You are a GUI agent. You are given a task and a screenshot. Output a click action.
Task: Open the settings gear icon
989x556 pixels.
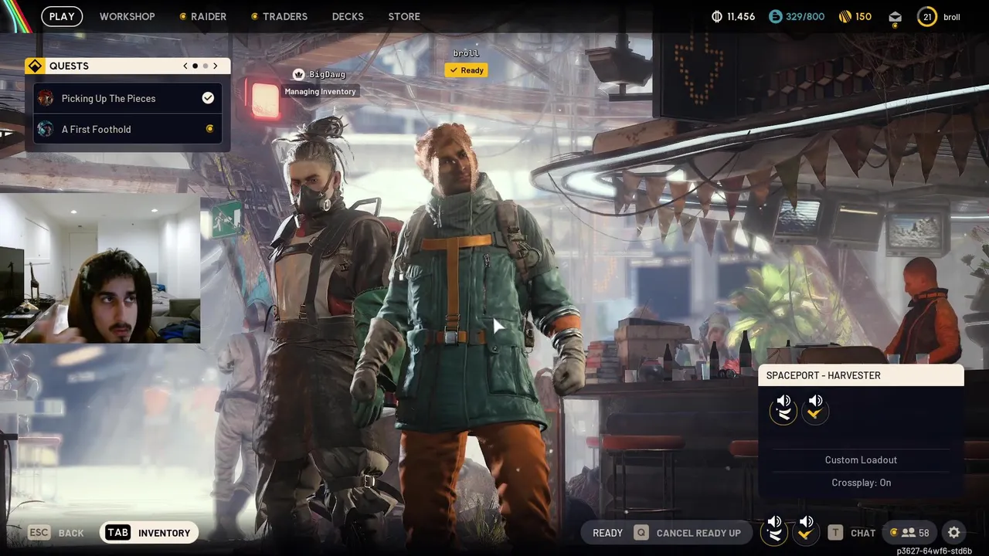pyautogui.click(x=954, y=533)
